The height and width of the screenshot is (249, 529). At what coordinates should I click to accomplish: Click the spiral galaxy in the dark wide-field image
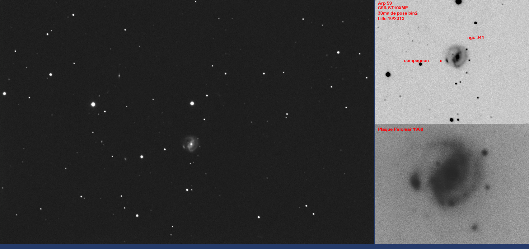pos(190,143)
